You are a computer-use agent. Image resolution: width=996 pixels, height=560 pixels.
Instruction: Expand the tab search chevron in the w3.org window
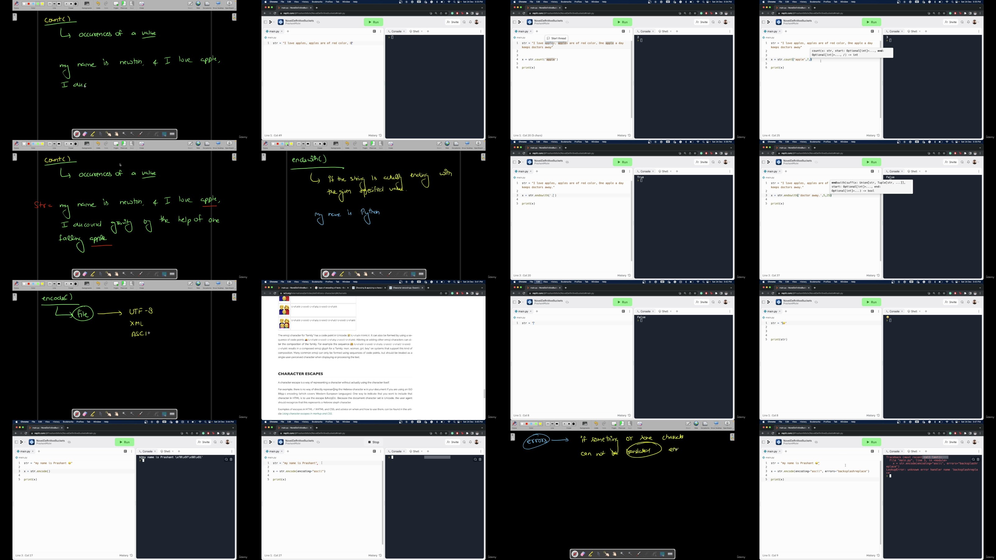tap(482, 288)
